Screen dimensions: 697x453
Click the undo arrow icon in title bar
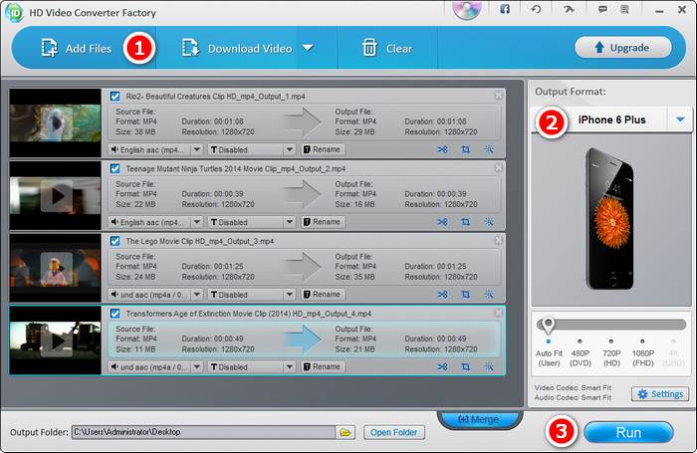click(536, 9)
